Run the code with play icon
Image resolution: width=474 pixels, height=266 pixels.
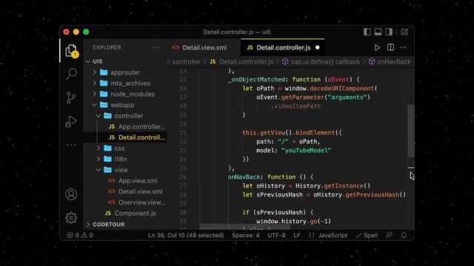point(377,47)
